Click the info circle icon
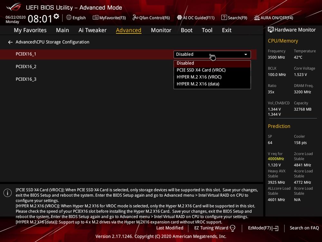This screenshot has width=322, height=242. click(x=8, y=193)
